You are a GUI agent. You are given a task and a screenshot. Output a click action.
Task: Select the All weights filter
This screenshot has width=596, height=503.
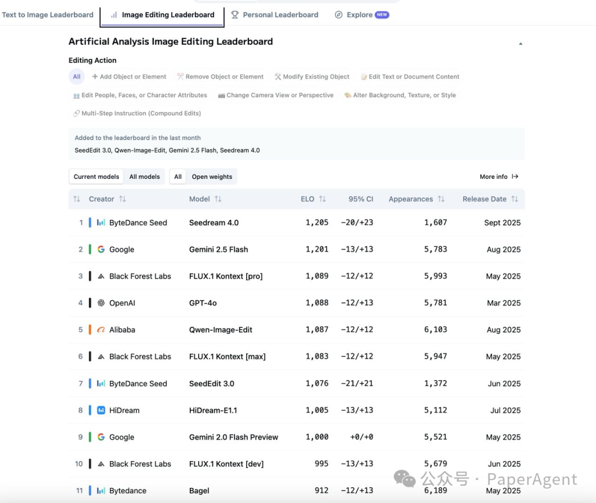click(x=178, y=177)
